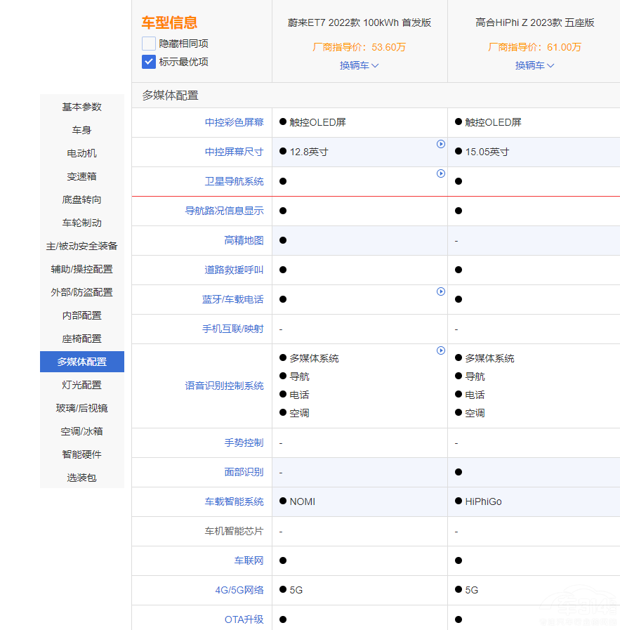Click play icon in 卫星导航系统 row
Viewport: 620px width, 630px height.
tap(441, 173)
